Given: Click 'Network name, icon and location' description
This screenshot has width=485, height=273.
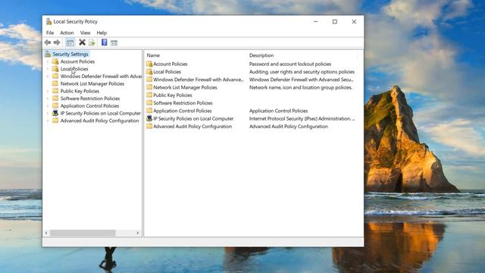Looking at the screenshot, I should click(x=301, y=87).
